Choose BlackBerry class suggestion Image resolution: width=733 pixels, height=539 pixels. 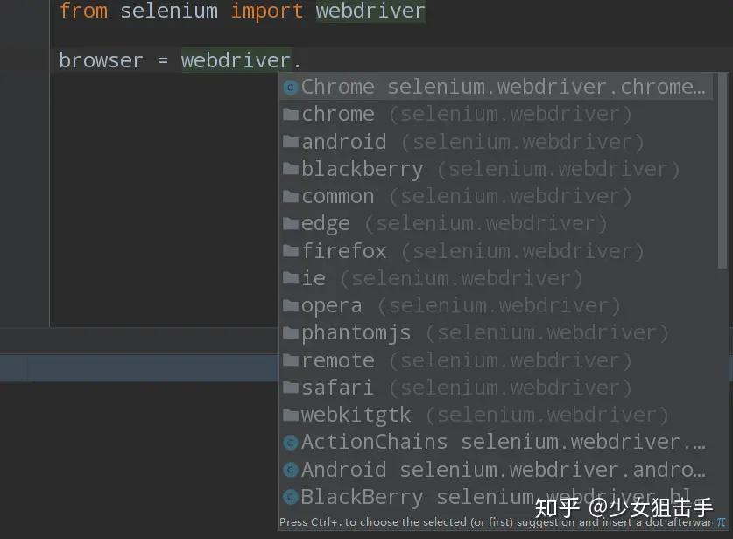pos(362,497)
